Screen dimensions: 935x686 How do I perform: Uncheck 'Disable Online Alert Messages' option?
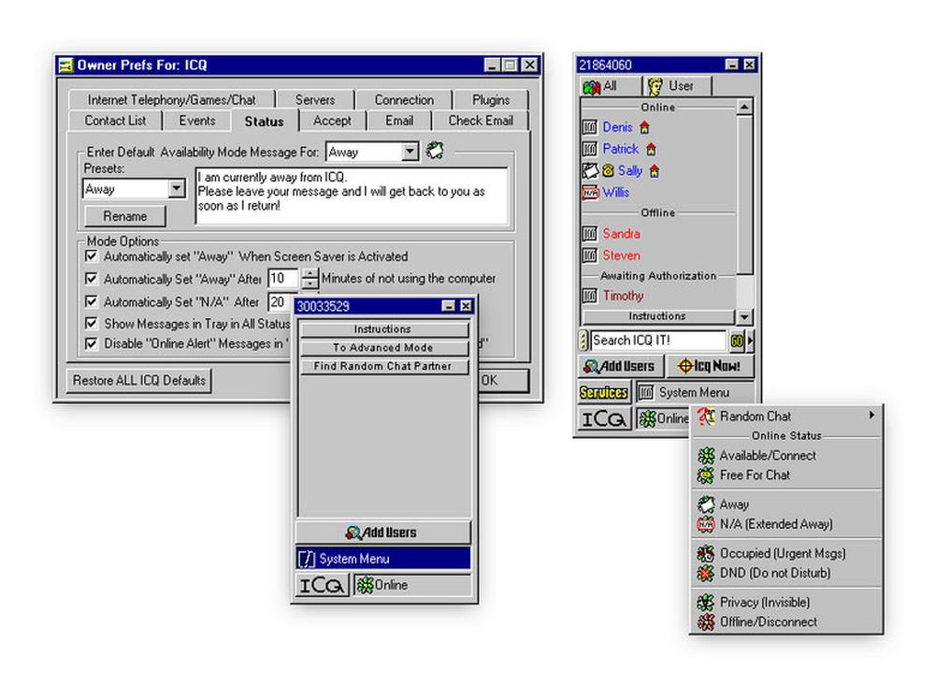click(x=92, y=343)
